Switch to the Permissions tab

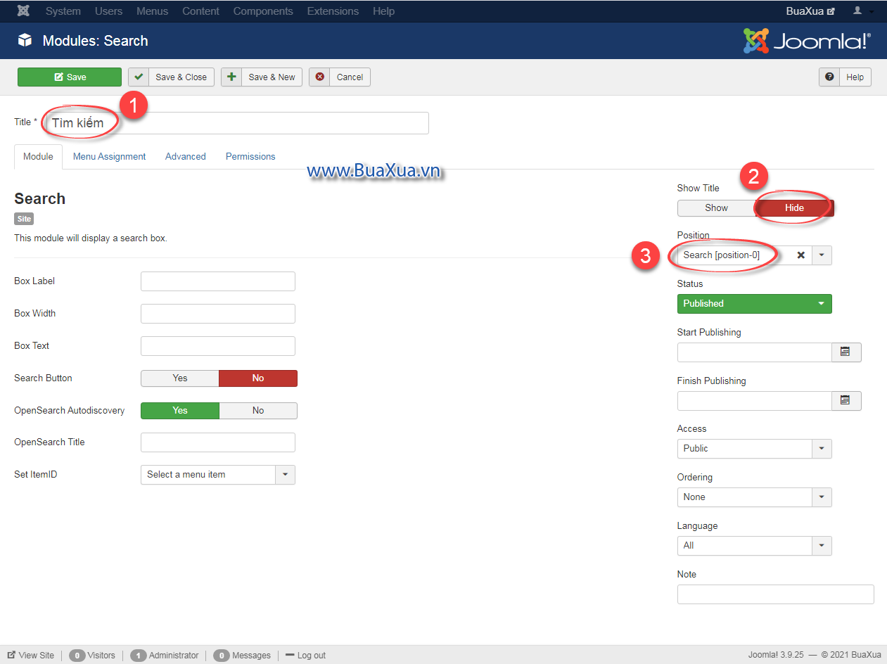point(250,157)
